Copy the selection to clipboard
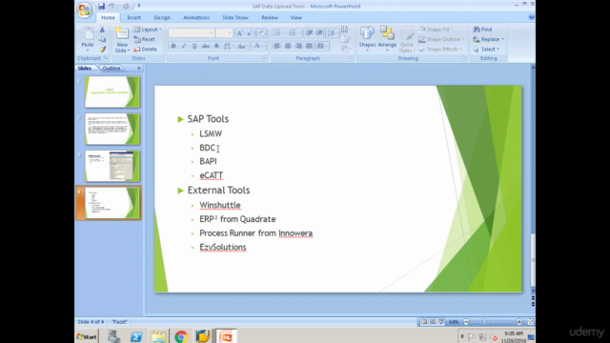Viewport: 610px width, 343px height. point(102,39)
